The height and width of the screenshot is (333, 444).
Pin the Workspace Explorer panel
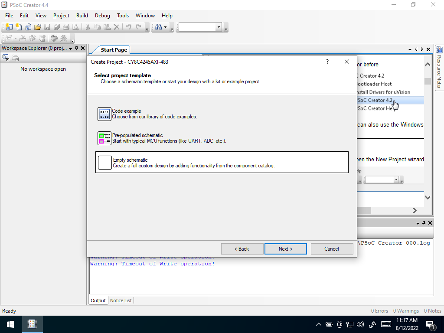[76, 49]
